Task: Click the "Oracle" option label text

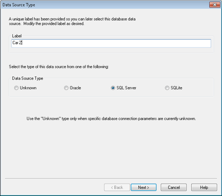Action: (75, 88)
